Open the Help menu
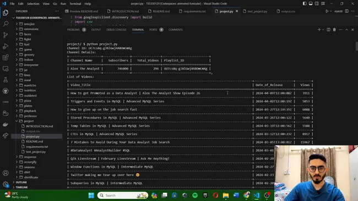This screenshot has width=358, height=201. [x=88, y=4]
